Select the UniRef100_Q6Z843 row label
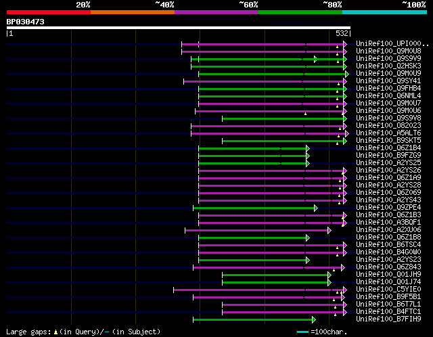Image resolution: width=433 pixels, height=337 pixels. (388, 267)
